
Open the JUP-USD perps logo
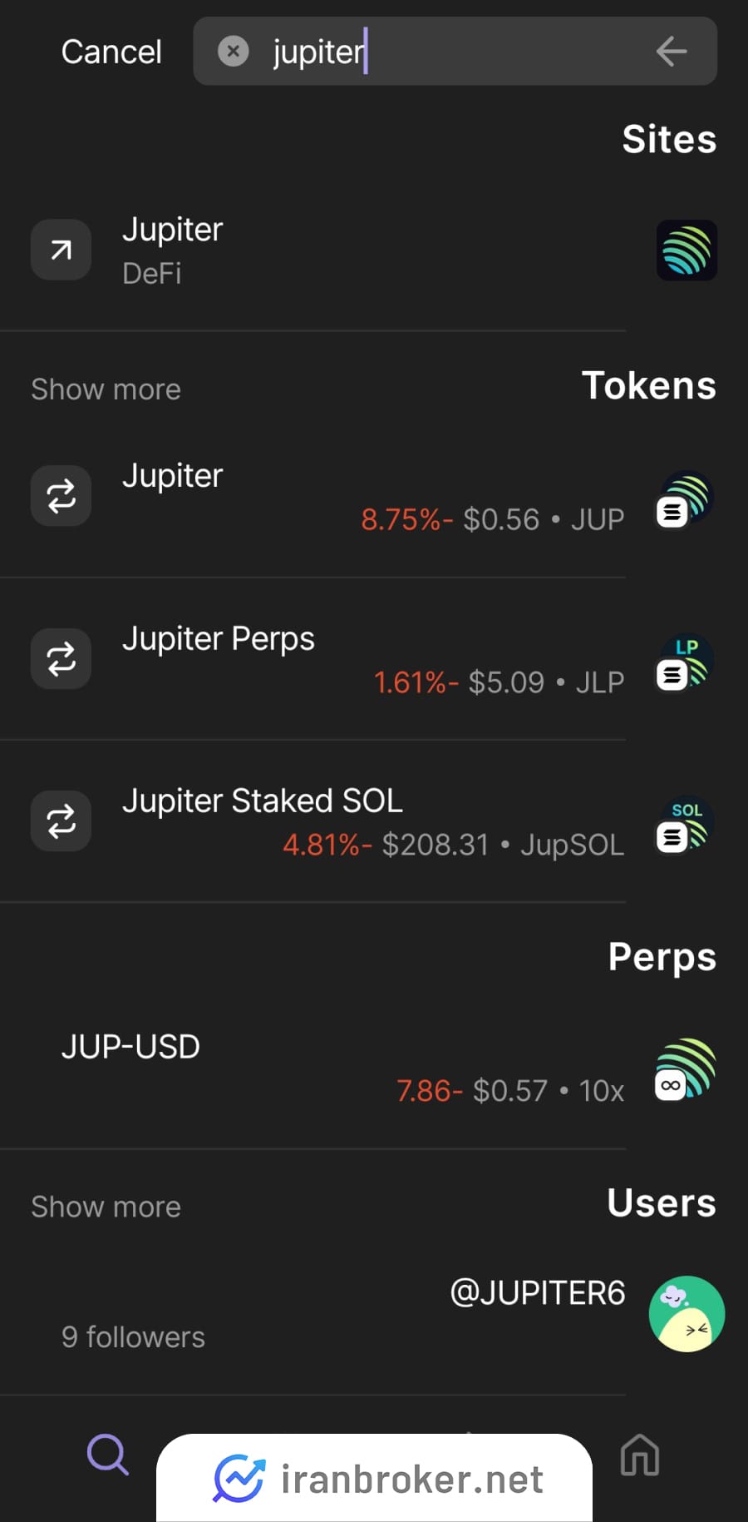pos(686,1069)
